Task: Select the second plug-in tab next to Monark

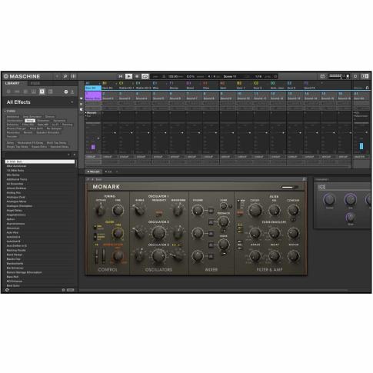Action: (108, 172)
